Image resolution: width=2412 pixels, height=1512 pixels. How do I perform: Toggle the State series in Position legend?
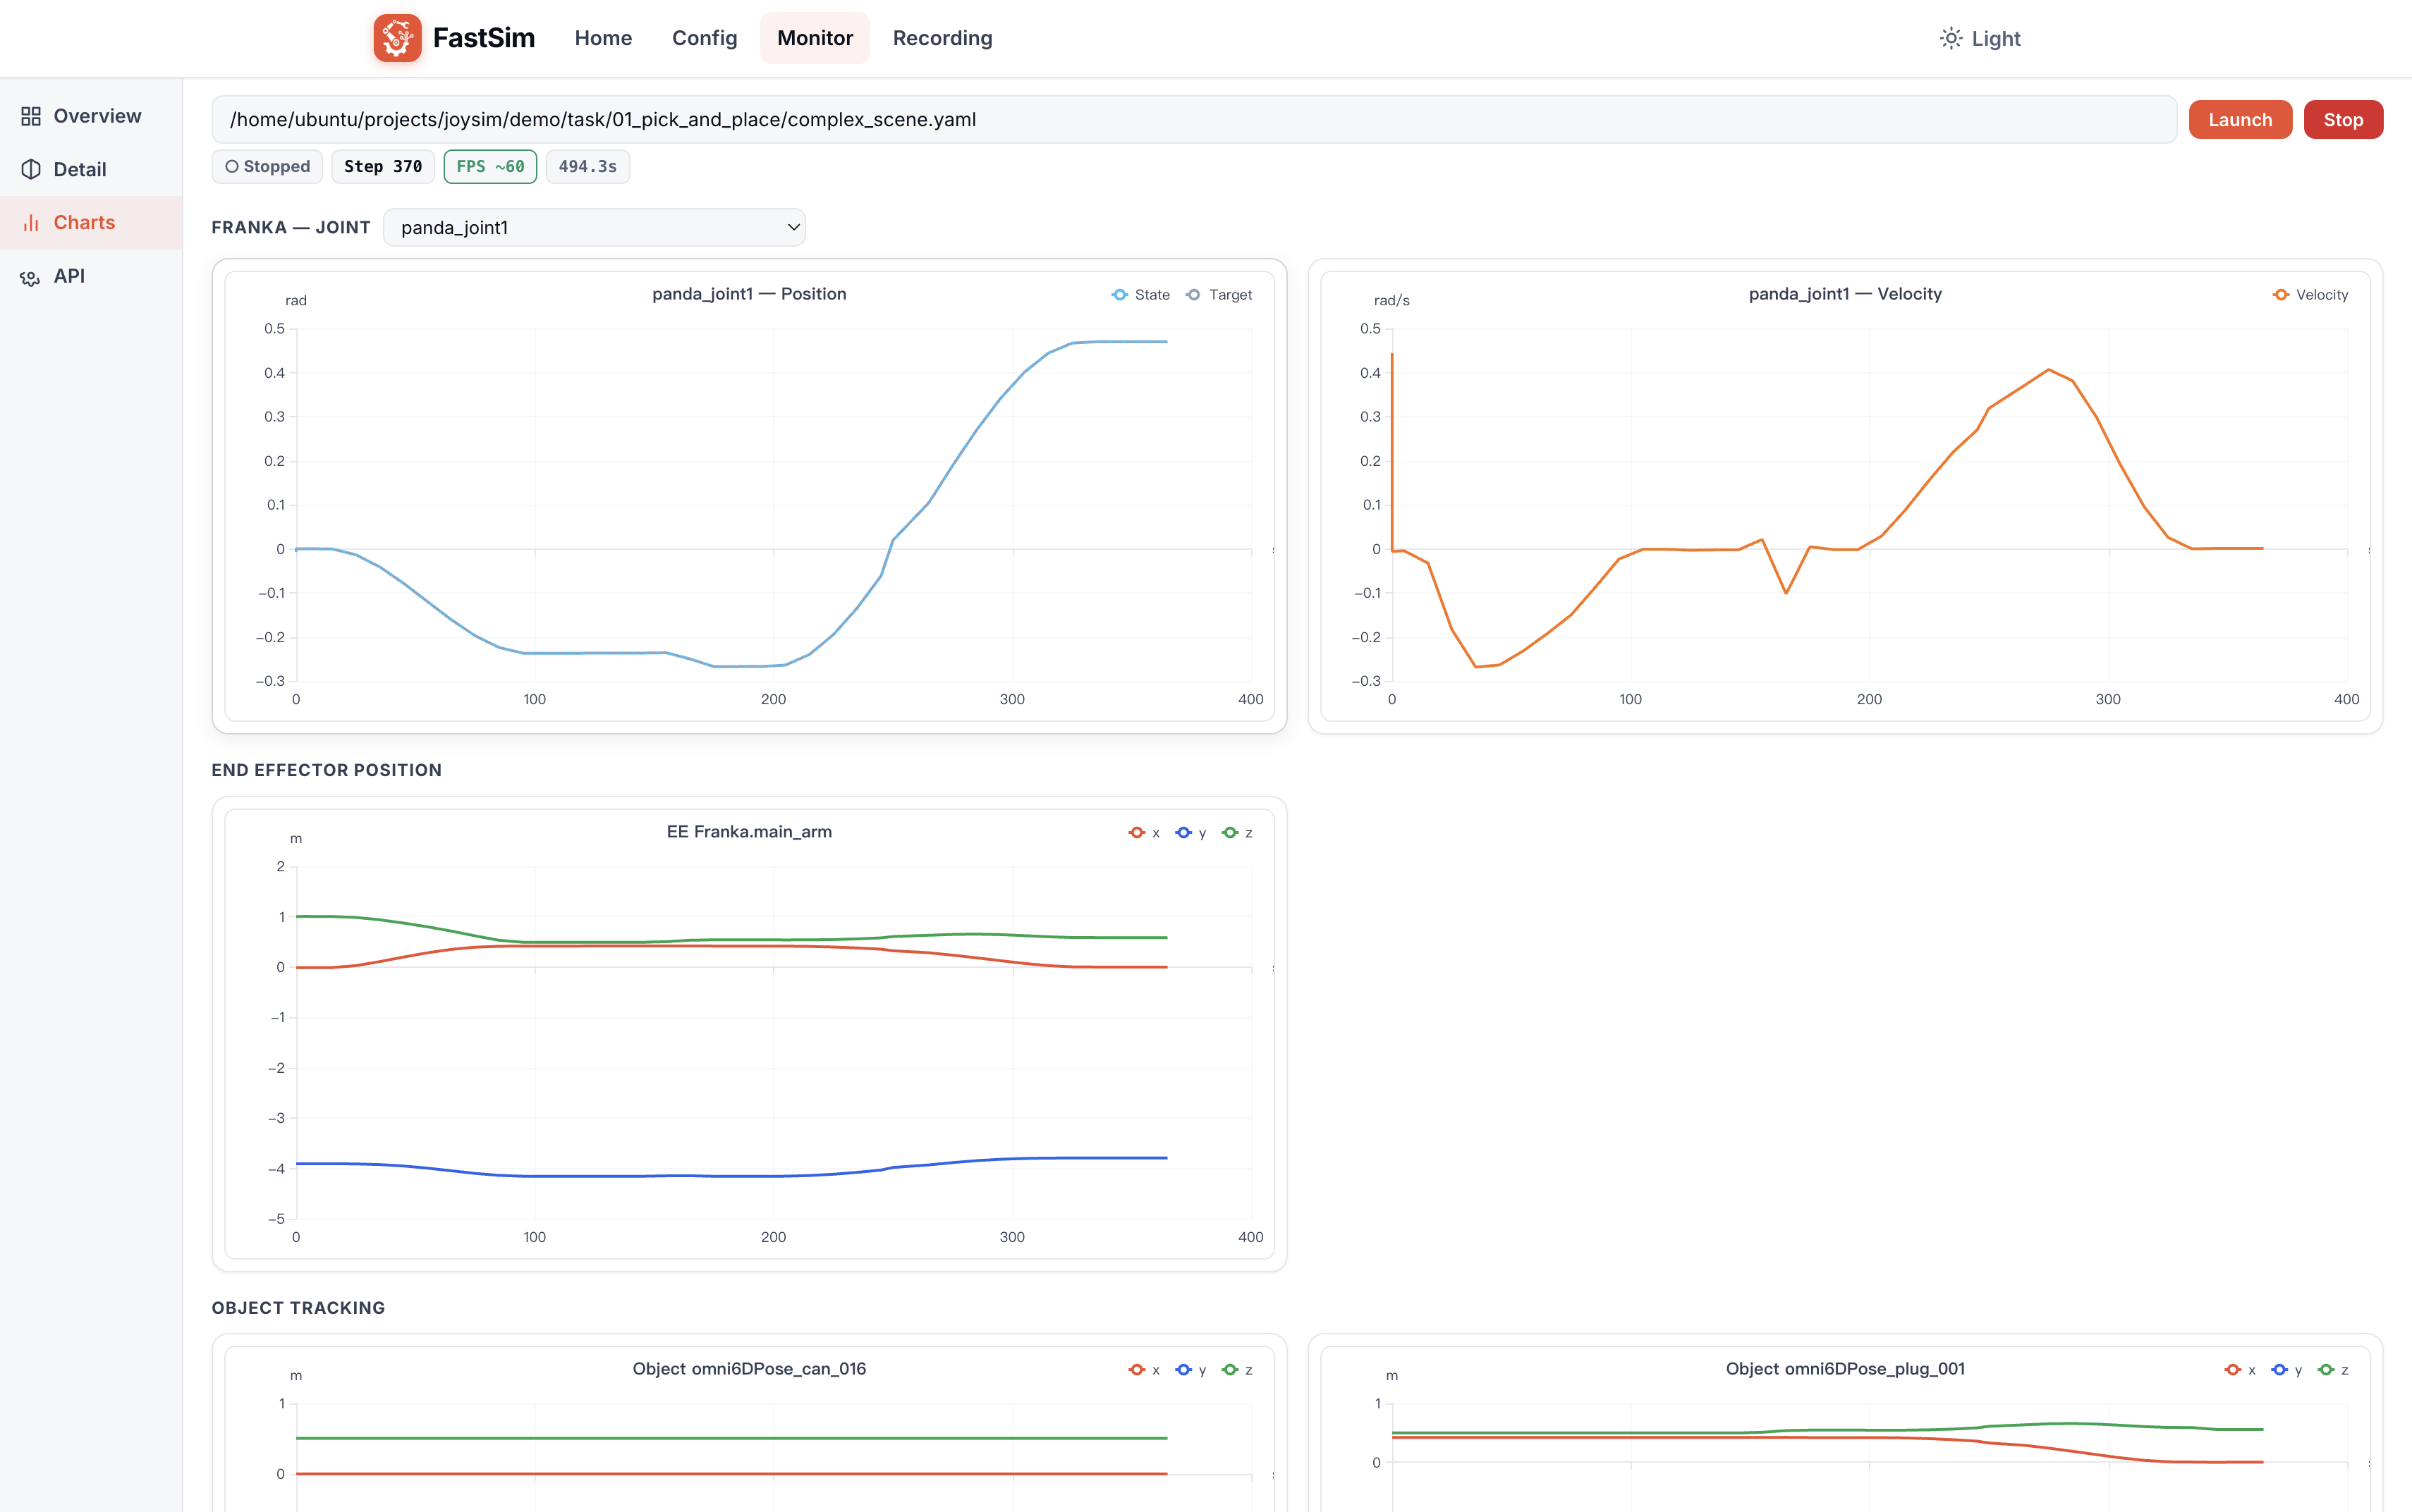pos(1140,295)
